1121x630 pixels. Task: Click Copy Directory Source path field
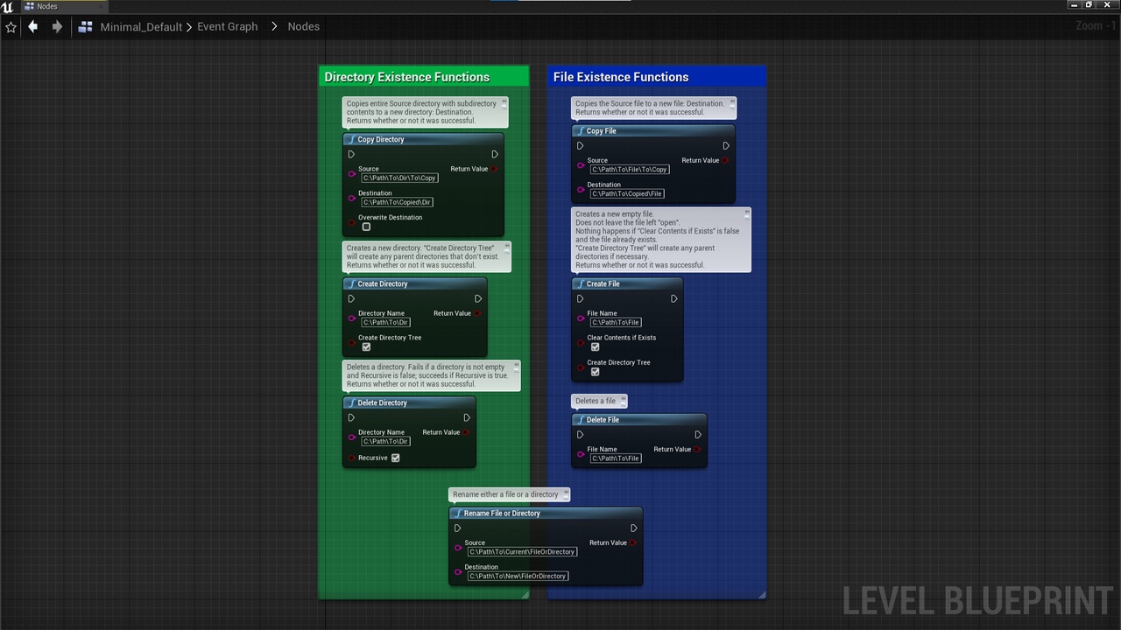(x=400, y=178)
